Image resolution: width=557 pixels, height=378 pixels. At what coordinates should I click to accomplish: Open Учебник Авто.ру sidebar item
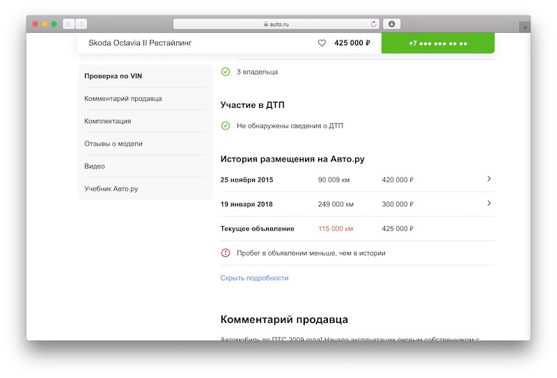click(x=111, y=189)
